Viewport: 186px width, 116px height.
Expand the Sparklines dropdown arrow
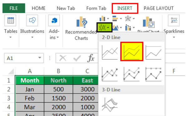[174, 37]
